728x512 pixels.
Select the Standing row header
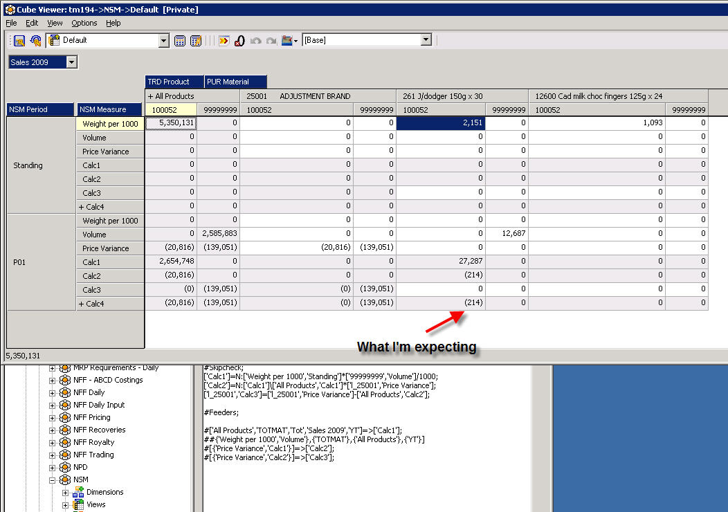(x=41, y=165)
